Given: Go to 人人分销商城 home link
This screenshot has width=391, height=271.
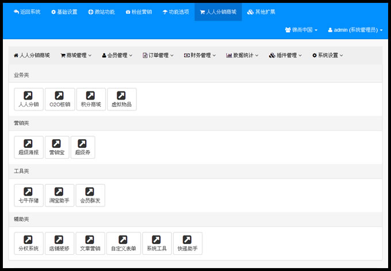Looking at the screenshot, I should tap(32, 56).
